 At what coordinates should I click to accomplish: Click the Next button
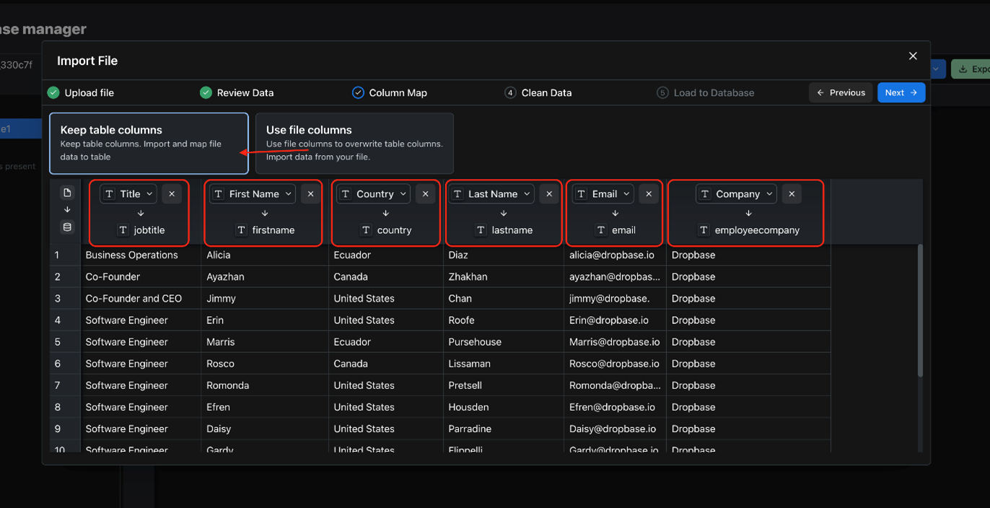coord(901,92)
